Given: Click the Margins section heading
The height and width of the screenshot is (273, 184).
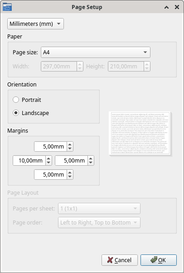Looking at the screenshot, I should click(x=18, y=130).
